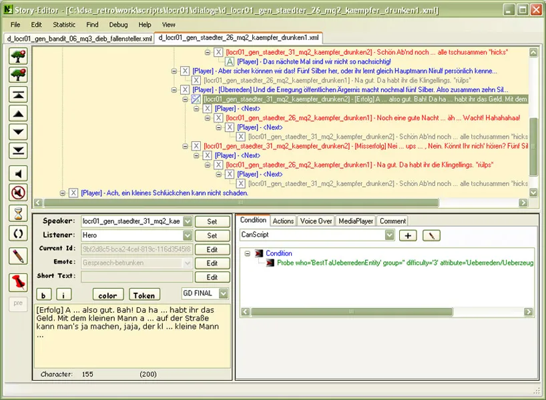Viewport: 546px width, 400px height.
Task: Toggle the X box on the 'Ach, ein kleines Schlückchen' node
Action: point(73,193)
